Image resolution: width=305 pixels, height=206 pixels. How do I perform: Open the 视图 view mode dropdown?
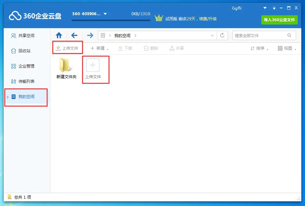[287, 48]
